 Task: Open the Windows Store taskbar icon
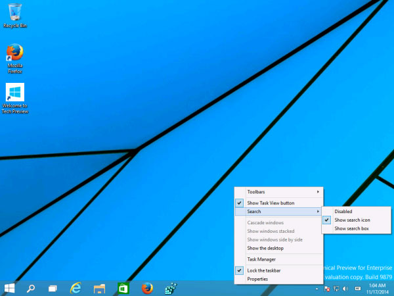click(123, 289)
